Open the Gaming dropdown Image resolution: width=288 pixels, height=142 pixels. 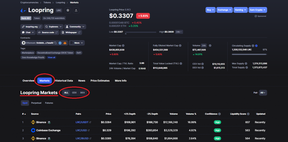240,10
